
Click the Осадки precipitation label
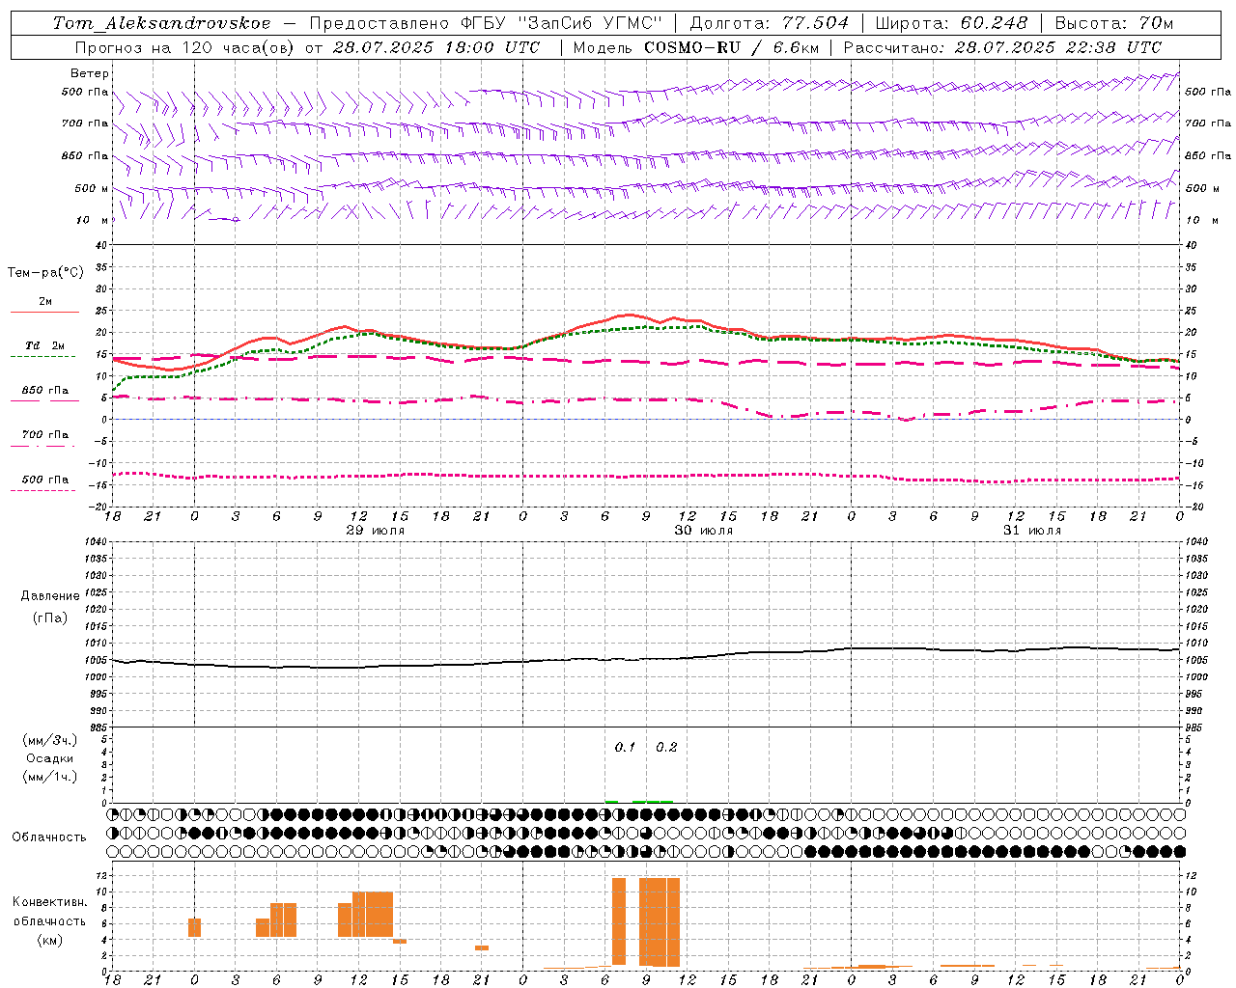pos(50,758)
